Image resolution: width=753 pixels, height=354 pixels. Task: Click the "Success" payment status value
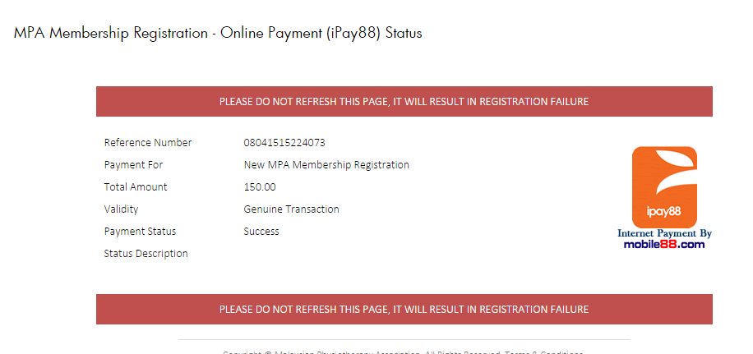(x=261, y=232)
